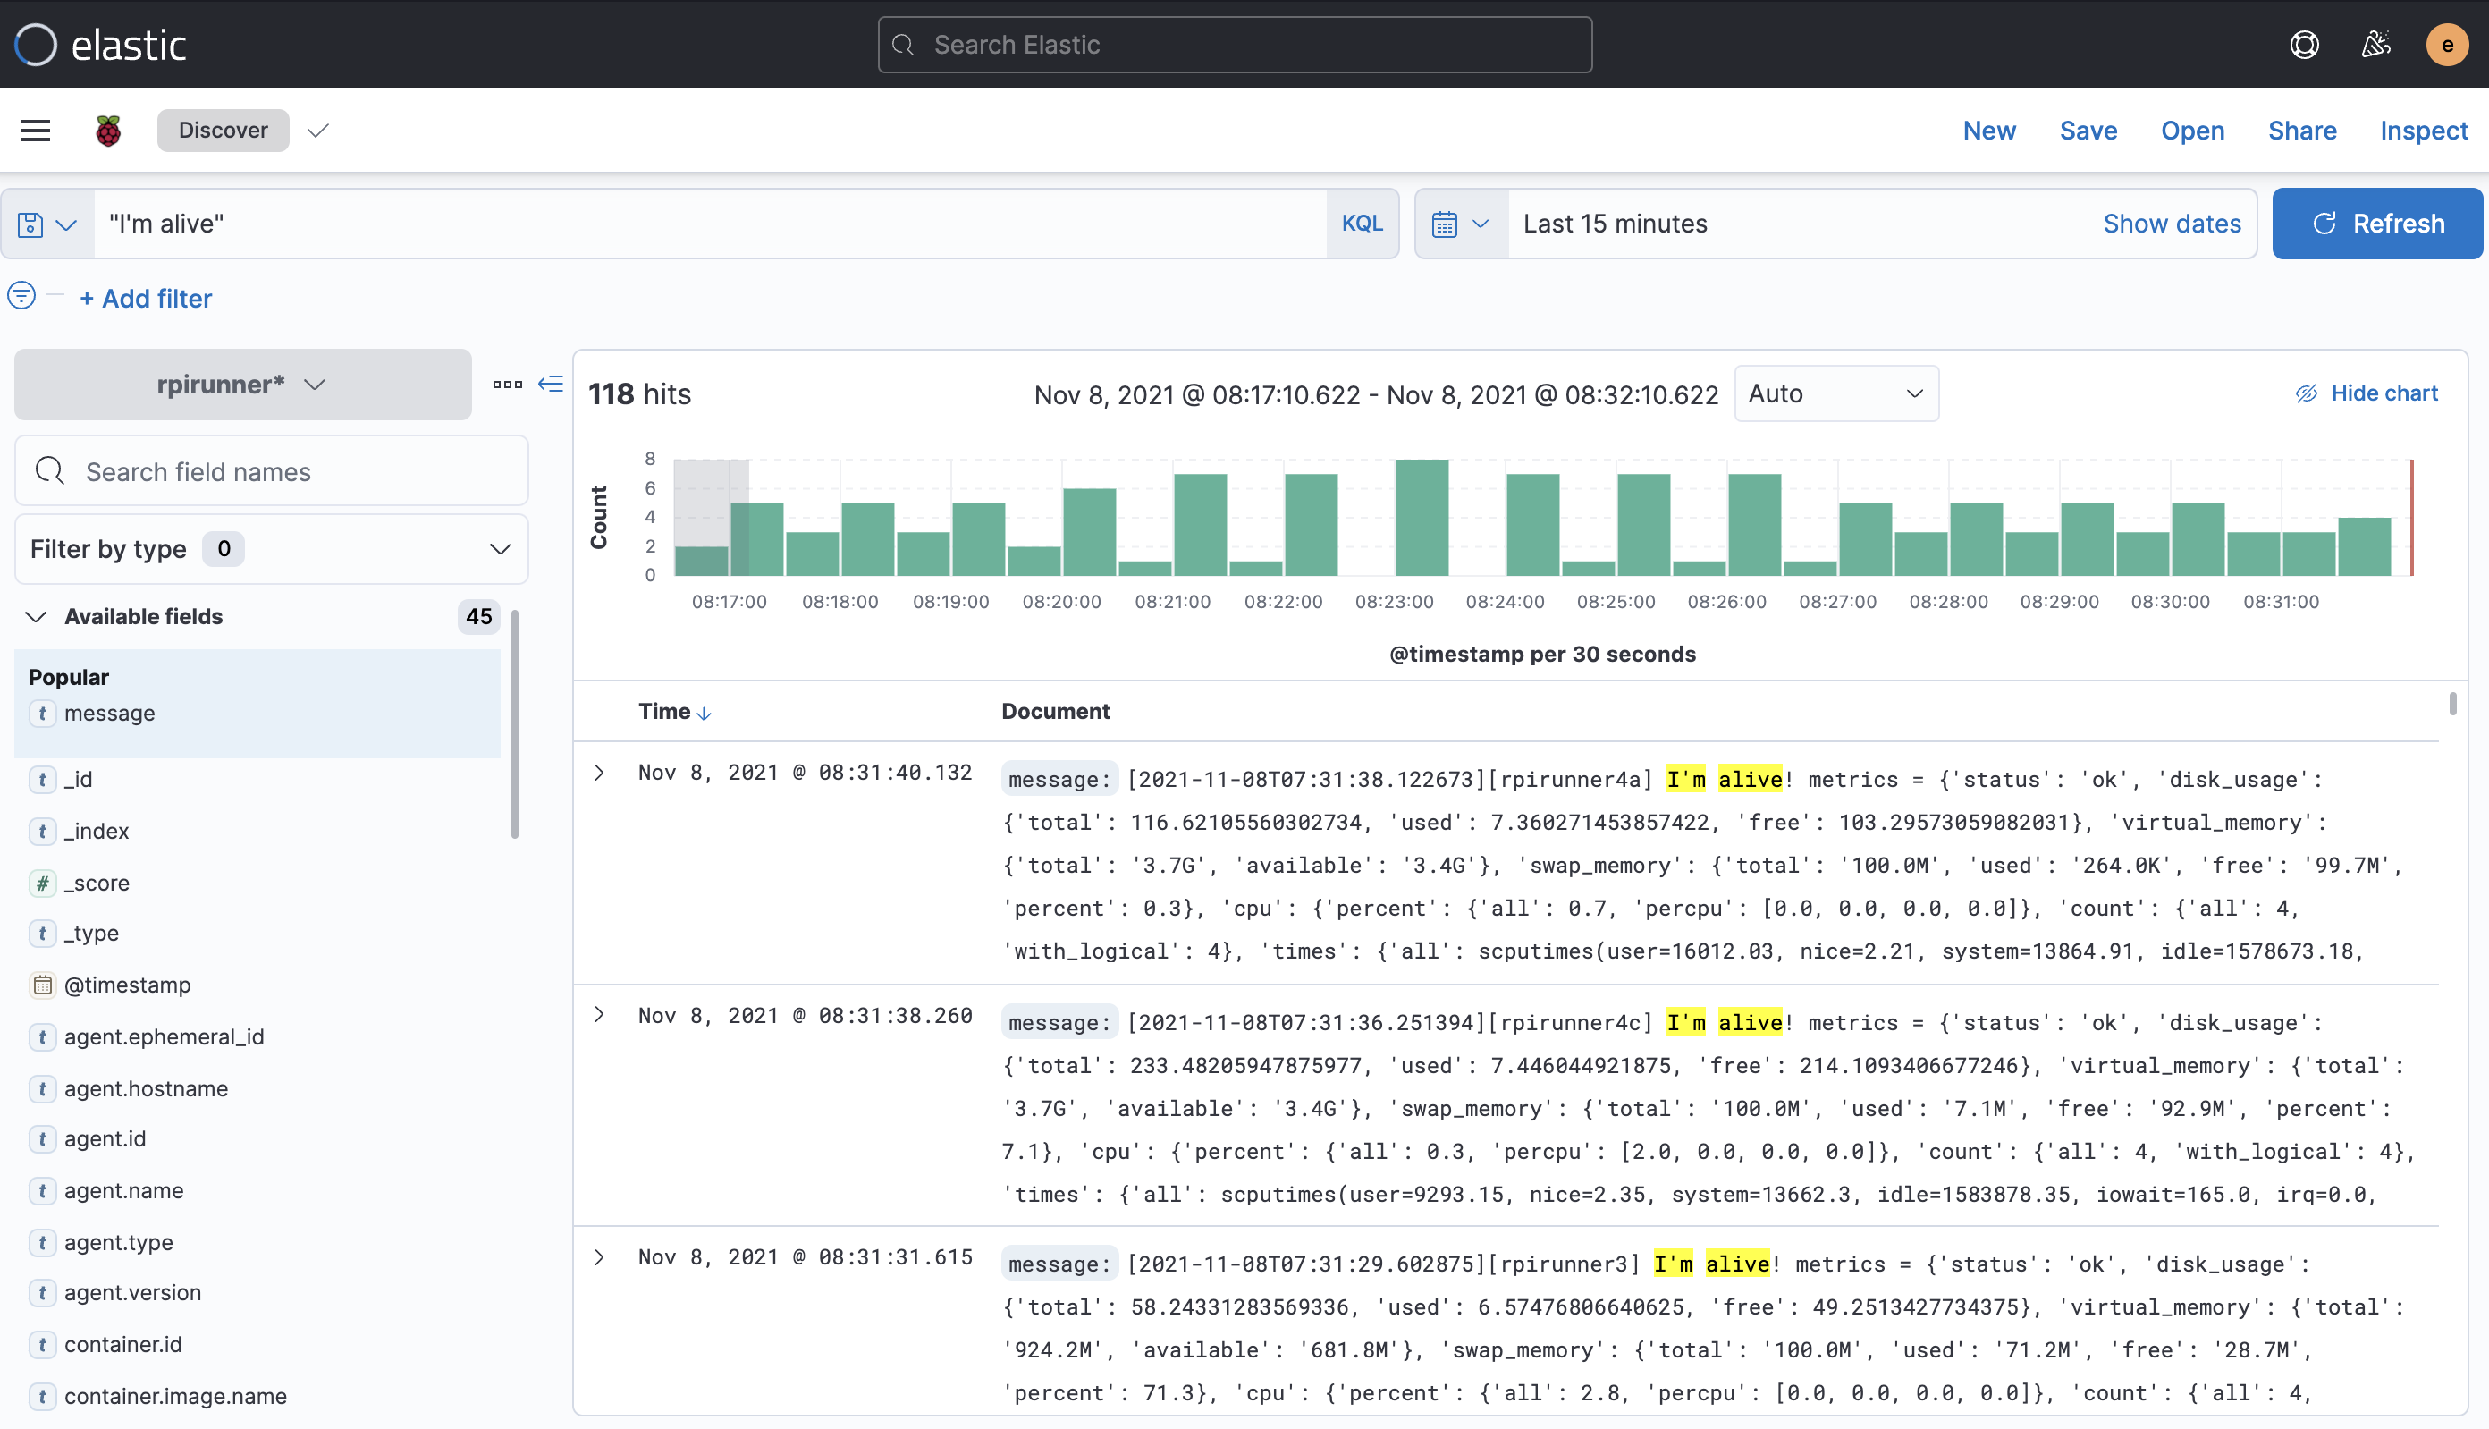This screenshot has height=1429, width=2489.
Task: Click Save in the top menu
Action: click(x=2088, y=131)
